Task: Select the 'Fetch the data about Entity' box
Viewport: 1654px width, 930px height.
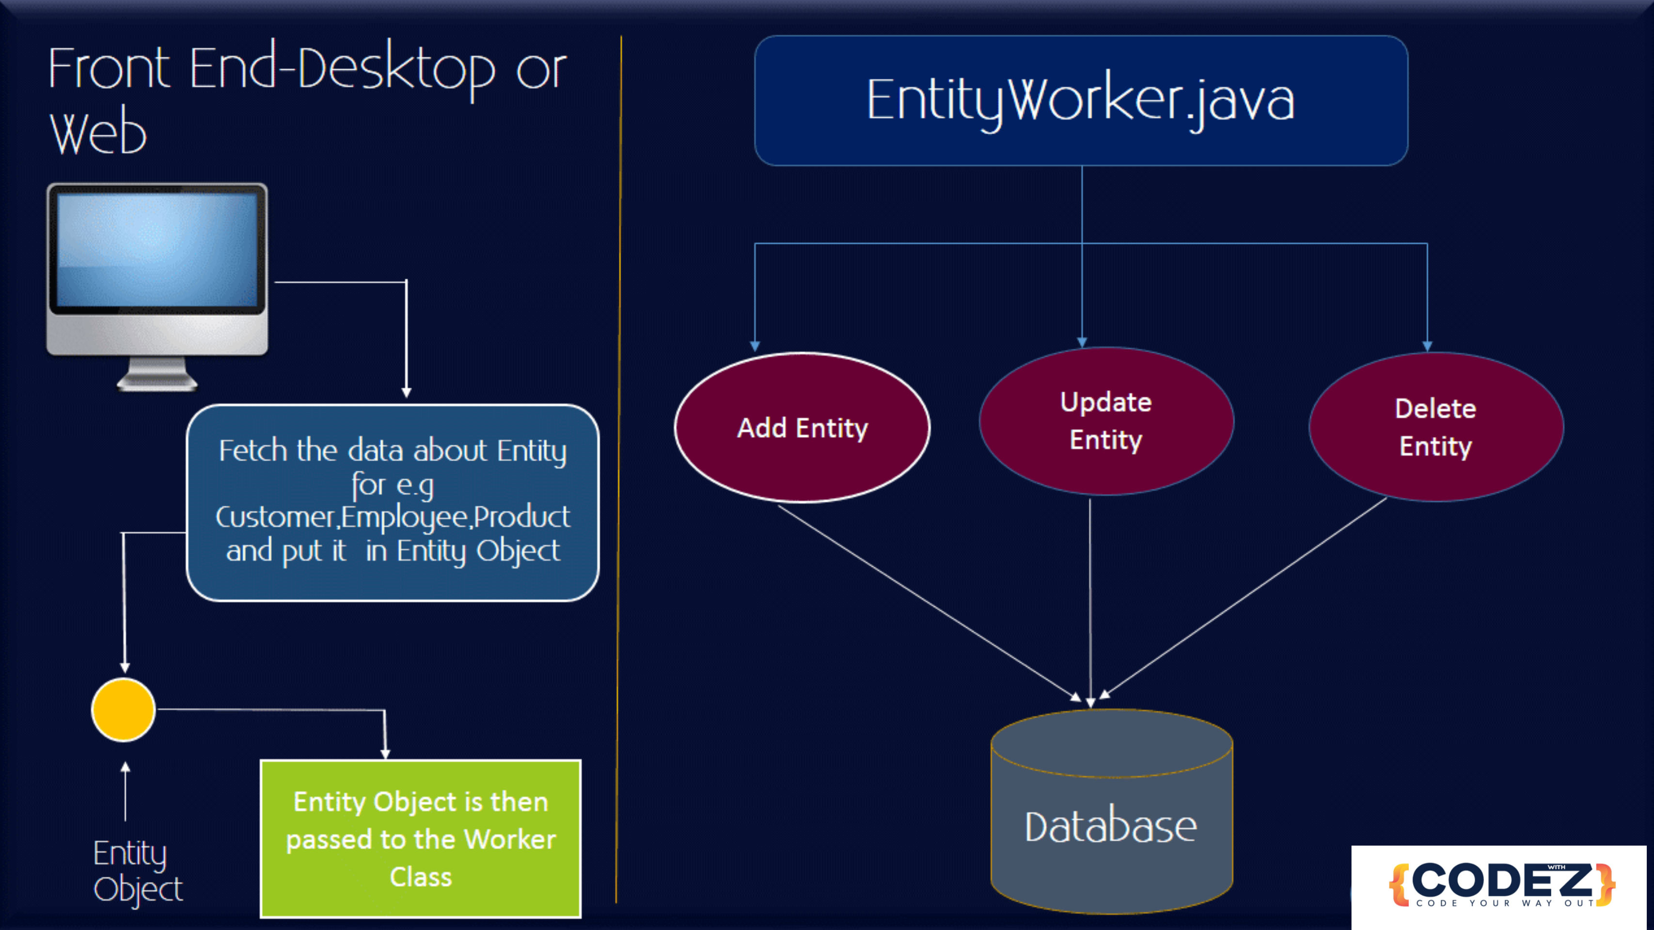Action: [x=393, y=503]
